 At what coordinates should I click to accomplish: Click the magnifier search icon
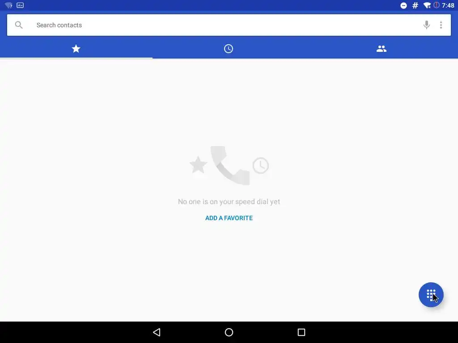pos(19,25)
